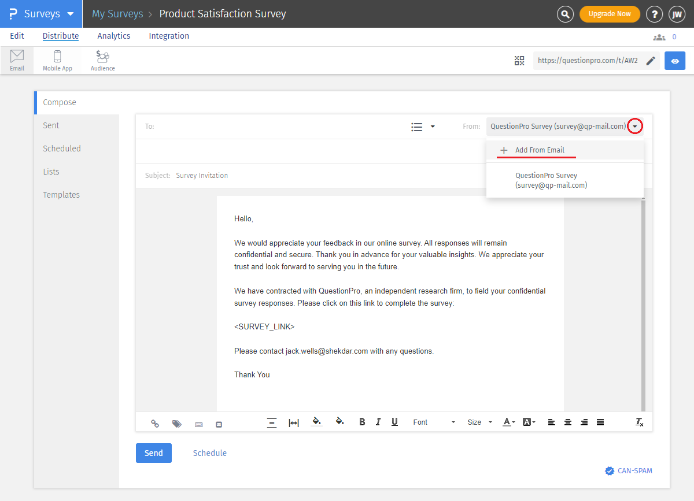Insert a hyperlink in the email body

[x=155, y=424]
